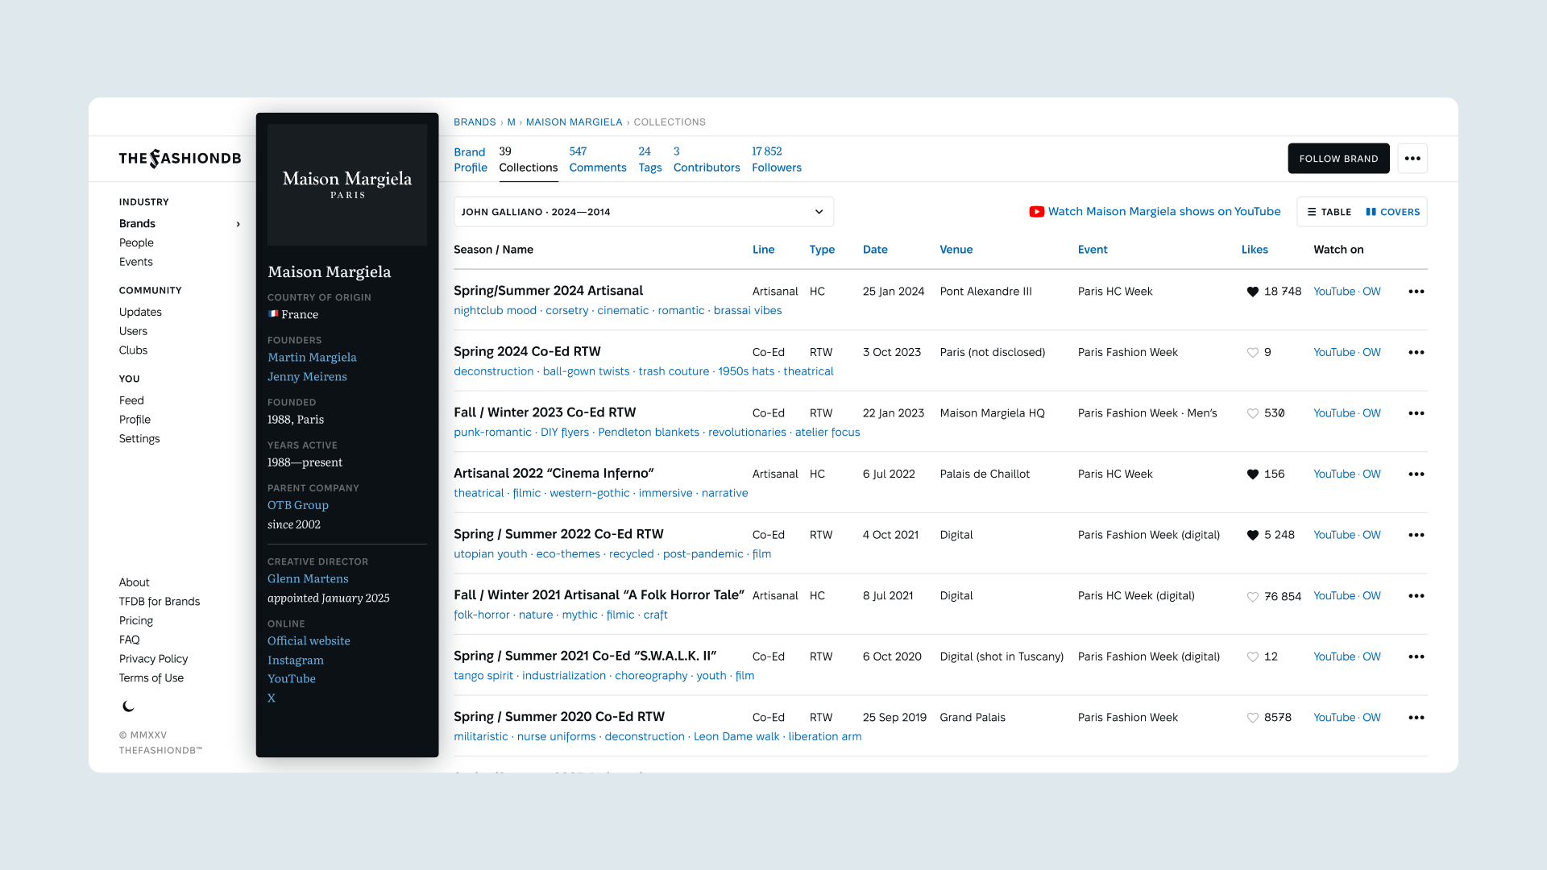
Task: Open X social link in brand panel
Action: (272, 698)
